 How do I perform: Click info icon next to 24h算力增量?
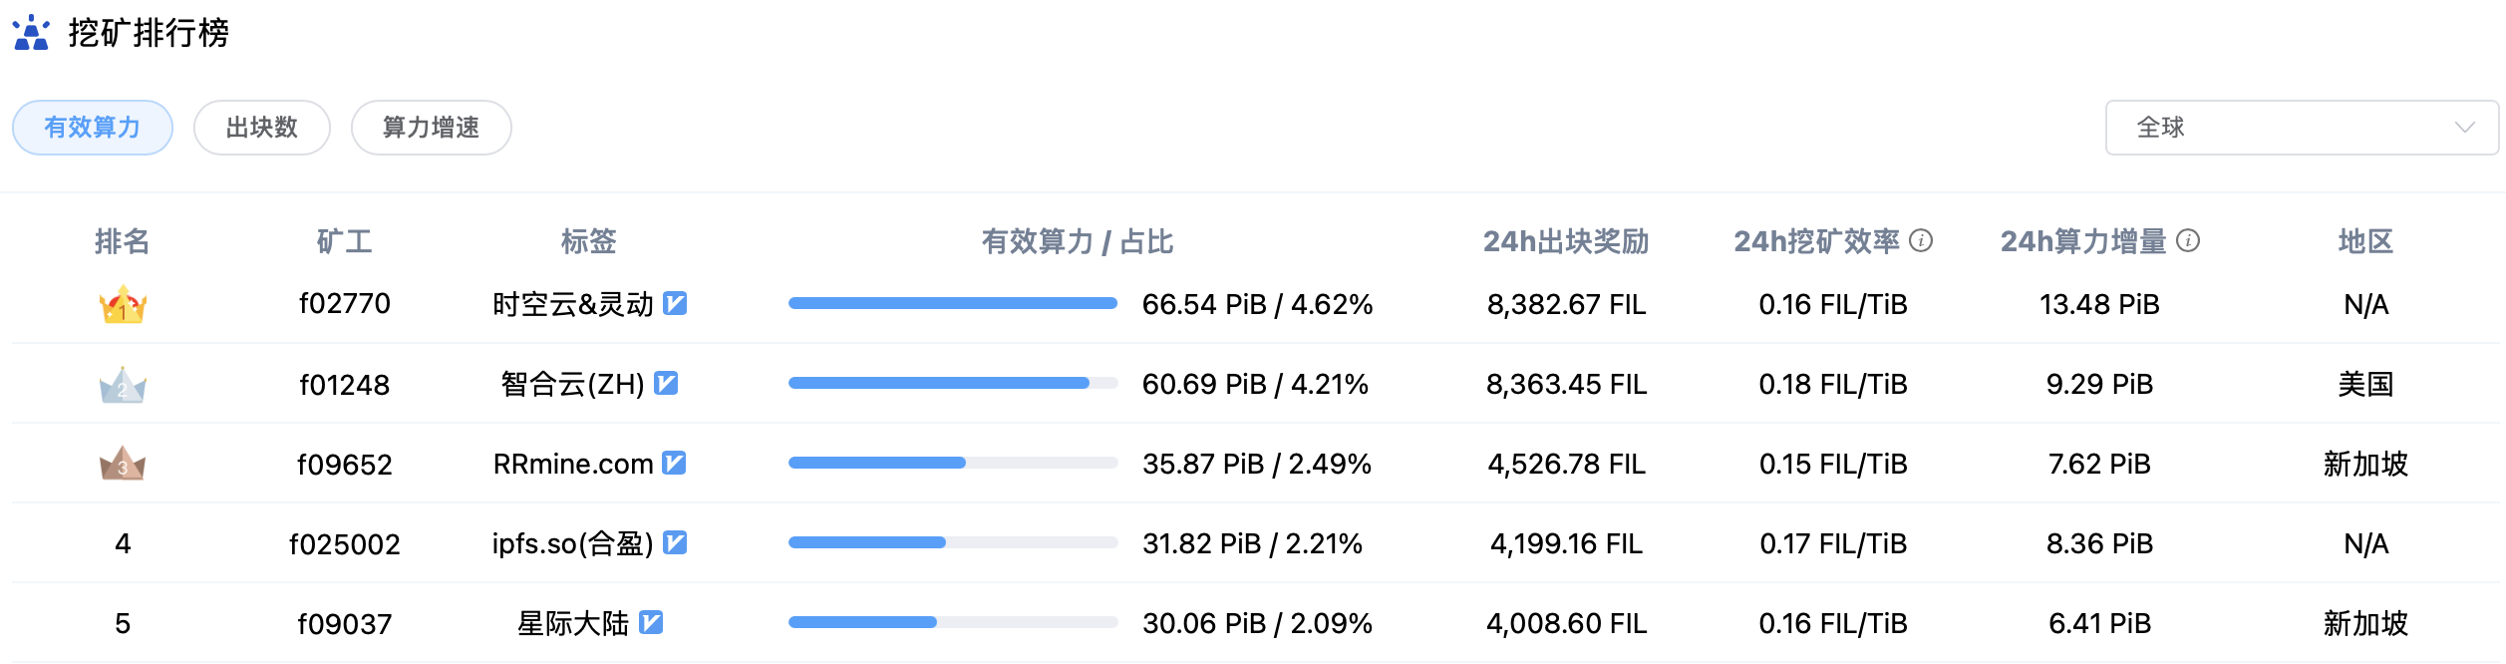(x=2188, y=240)
